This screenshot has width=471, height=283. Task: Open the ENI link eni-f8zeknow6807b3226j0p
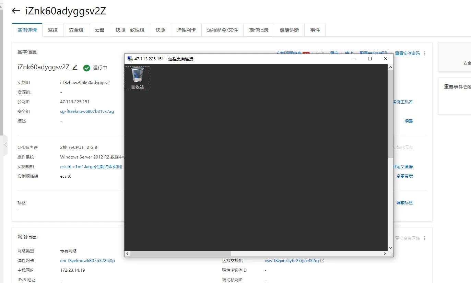tap(87, 261)
